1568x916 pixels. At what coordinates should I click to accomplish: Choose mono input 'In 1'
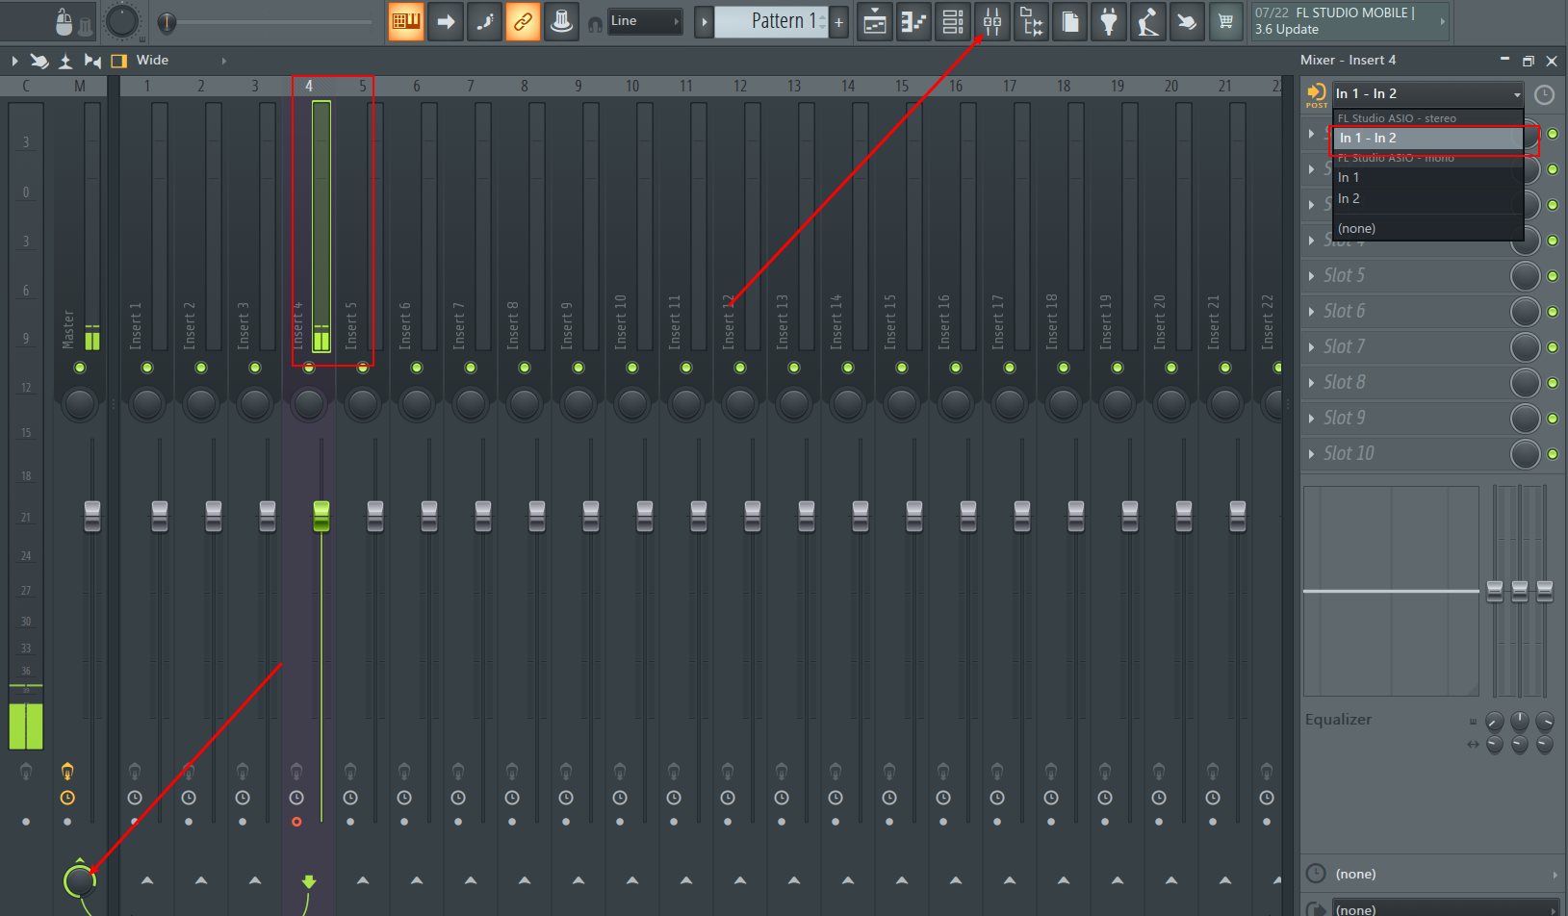tap(1427, 177)
